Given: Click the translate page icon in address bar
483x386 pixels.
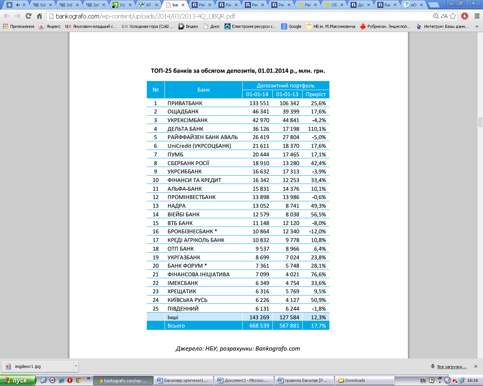Looking at the screenshot, I should [x=444, y=16].
